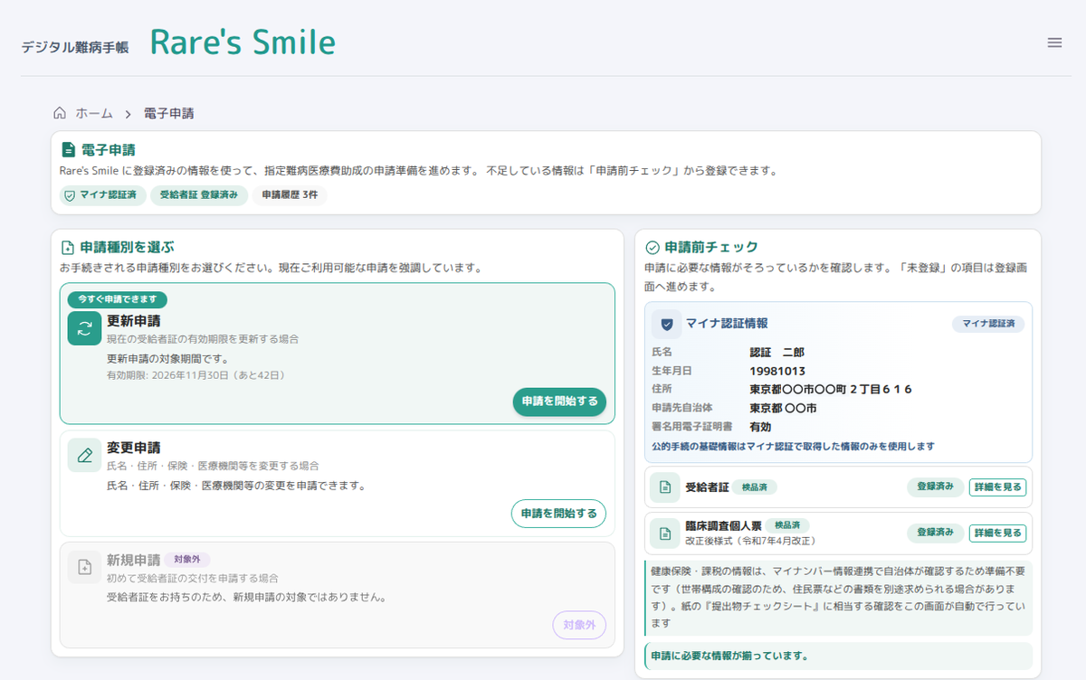Click the デジタル難病手帳 header text
This screenshot has width=1086, height=680.
tap(75, 47)
